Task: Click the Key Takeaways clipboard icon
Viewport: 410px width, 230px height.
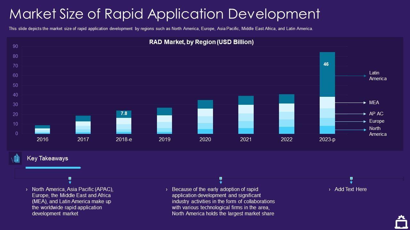Action: pos(15,158)
